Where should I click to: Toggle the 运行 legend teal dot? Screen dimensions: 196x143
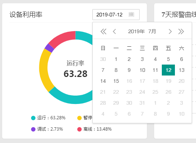(33, 118)
